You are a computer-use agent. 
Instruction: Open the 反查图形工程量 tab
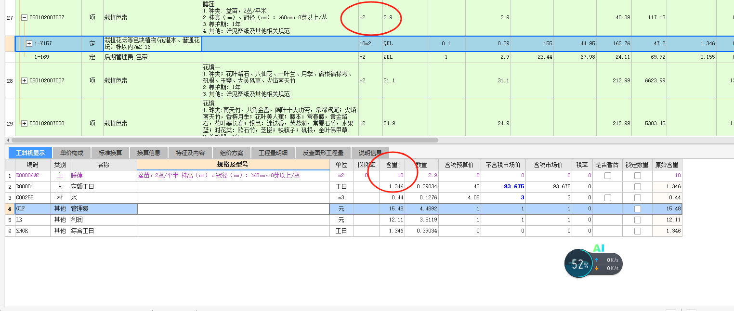323,153
